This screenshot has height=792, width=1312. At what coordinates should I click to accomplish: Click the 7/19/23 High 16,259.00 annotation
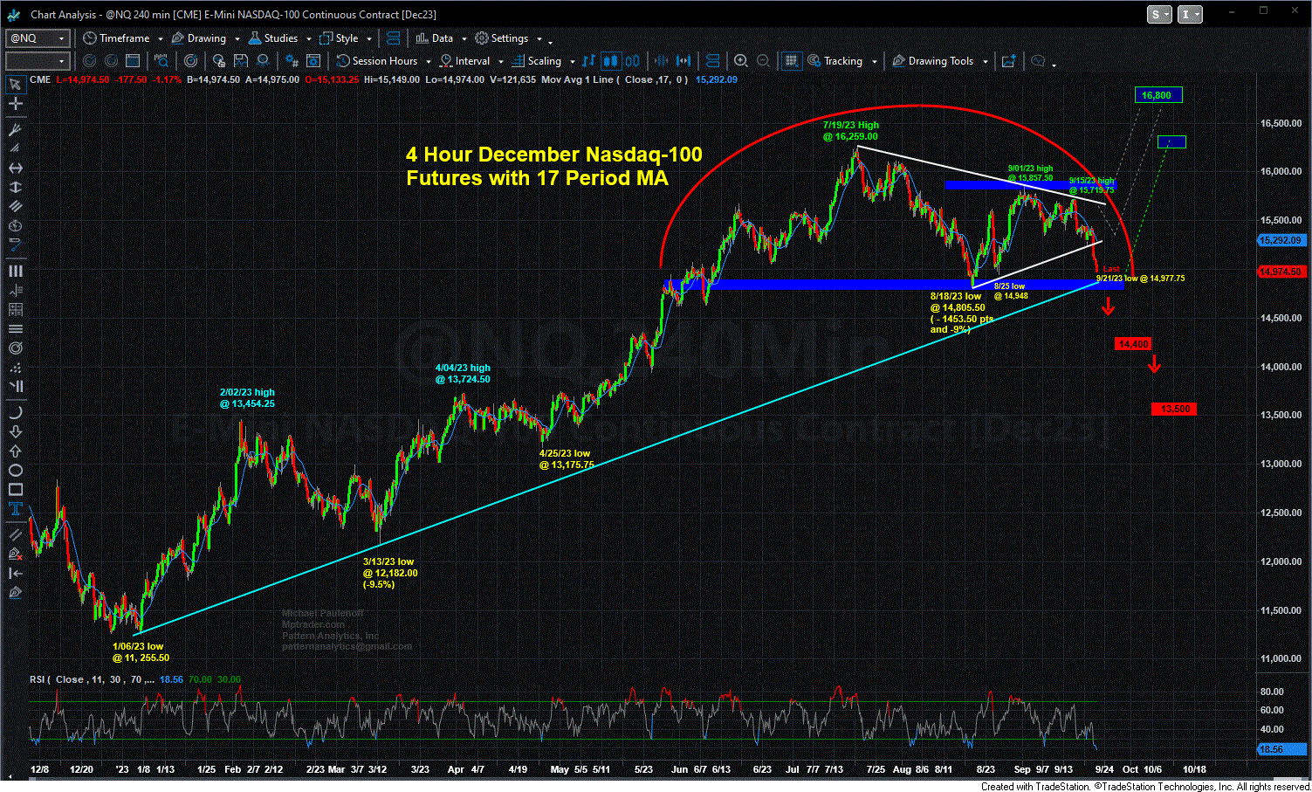[850, 131]
